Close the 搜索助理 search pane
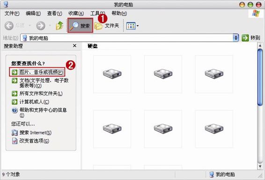Screen dimensions: 265x180 click(74, 46)
